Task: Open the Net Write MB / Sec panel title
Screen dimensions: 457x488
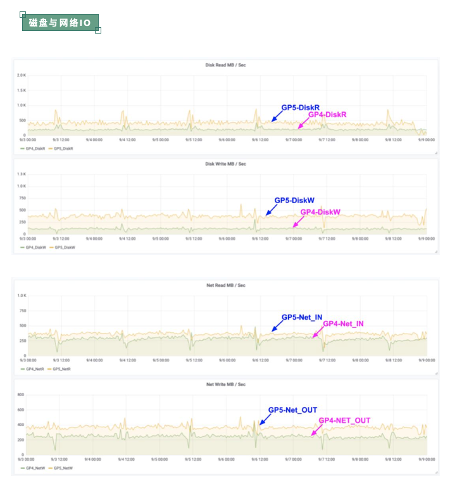Action: pyautogui.click(x=226, y=385)
